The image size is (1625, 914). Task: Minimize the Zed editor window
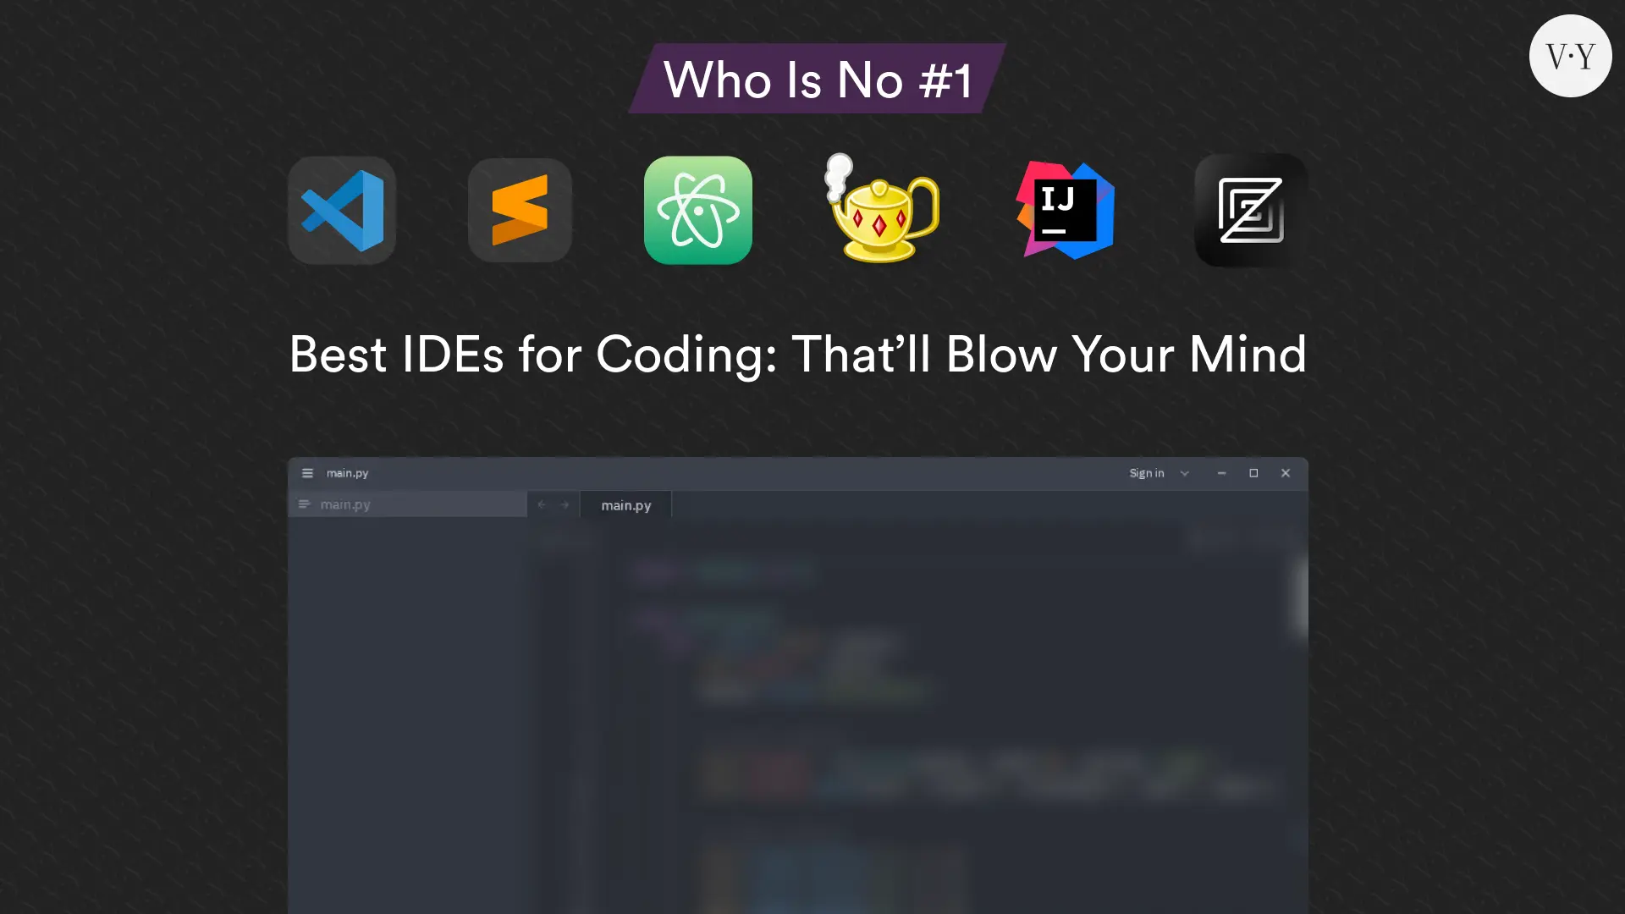pyautogui.click(x=1221, y=473)
